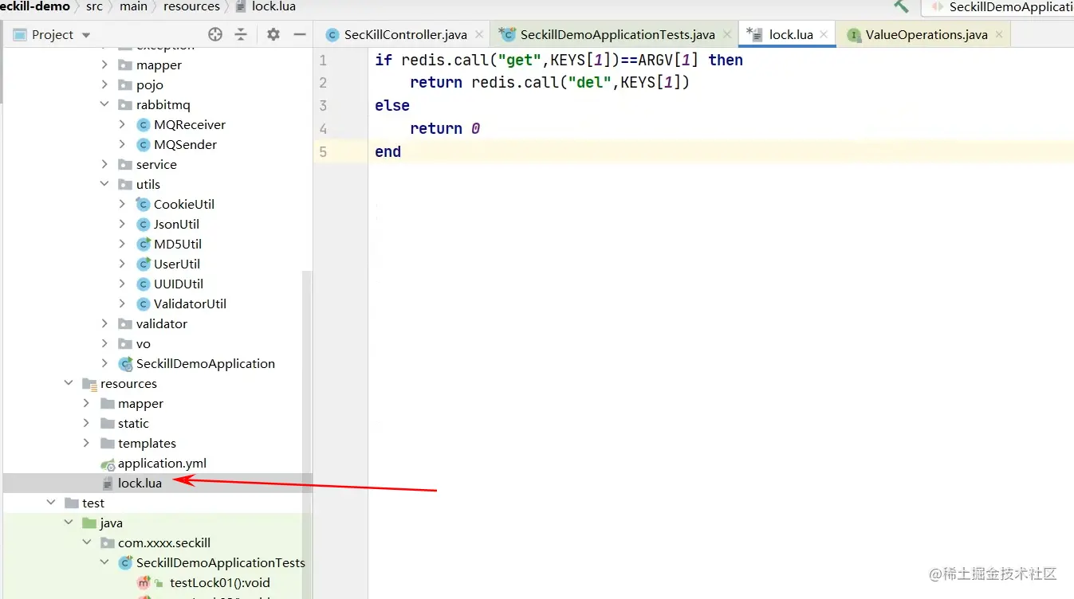Screen dimensions: 1074x599
Task: Collapse all nodes in the Project panel
Action: coord(241,34)
